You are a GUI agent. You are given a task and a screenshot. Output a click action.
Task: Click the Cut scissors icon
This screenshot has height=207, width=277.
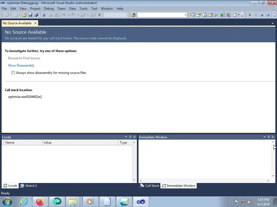coord(44,15)
